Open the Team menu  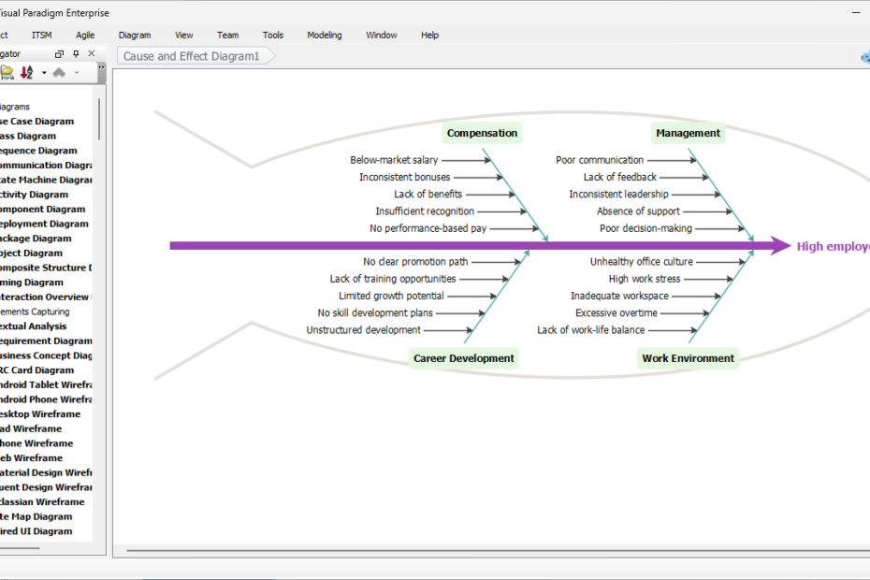pos(227,35)
